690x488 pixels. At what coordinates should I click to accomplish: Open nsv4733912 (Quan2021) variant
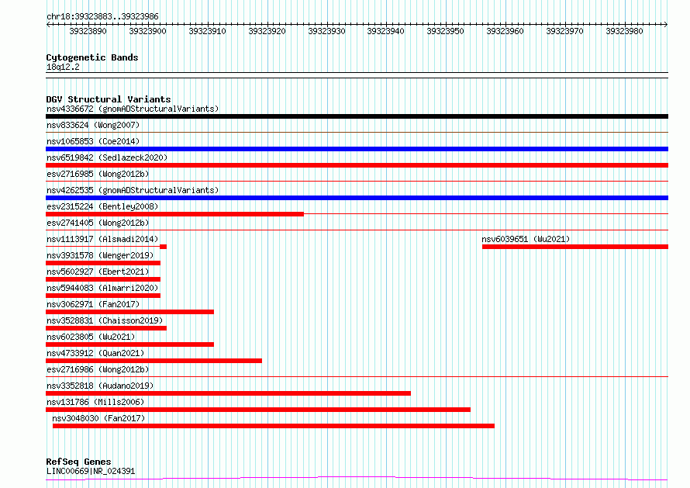(95, 353)
